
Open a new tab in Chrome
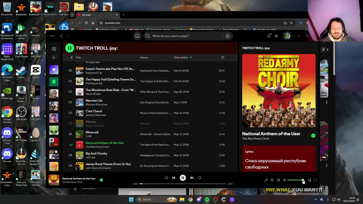(123, 15)
